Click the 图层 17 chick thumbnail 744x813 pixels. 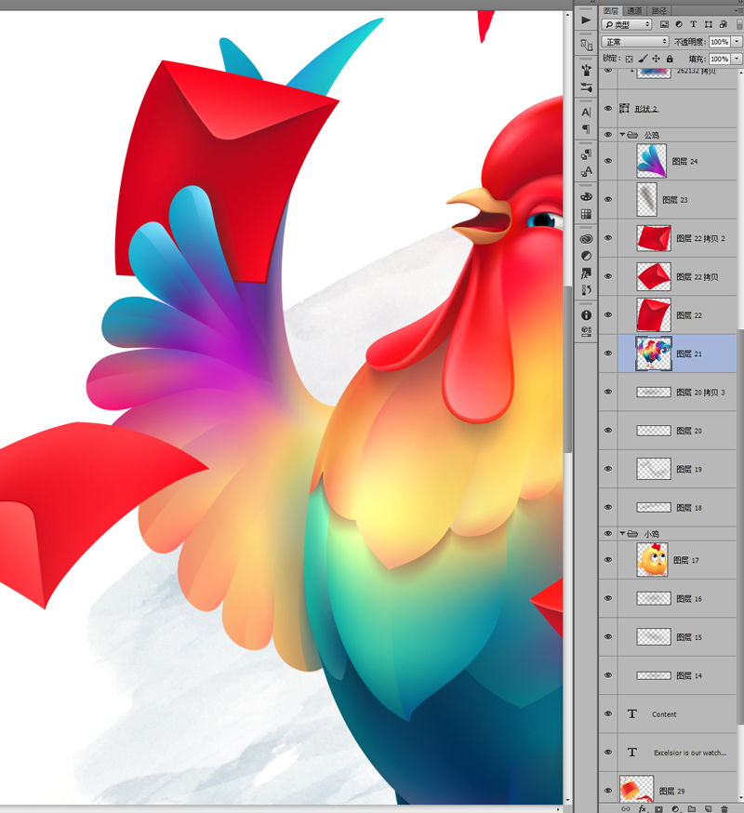652,560
